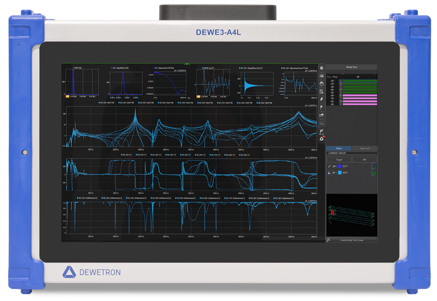The image size is (437, 301).
Task: Select green bar number 4 in the matrix
Action: pos(359,90)
